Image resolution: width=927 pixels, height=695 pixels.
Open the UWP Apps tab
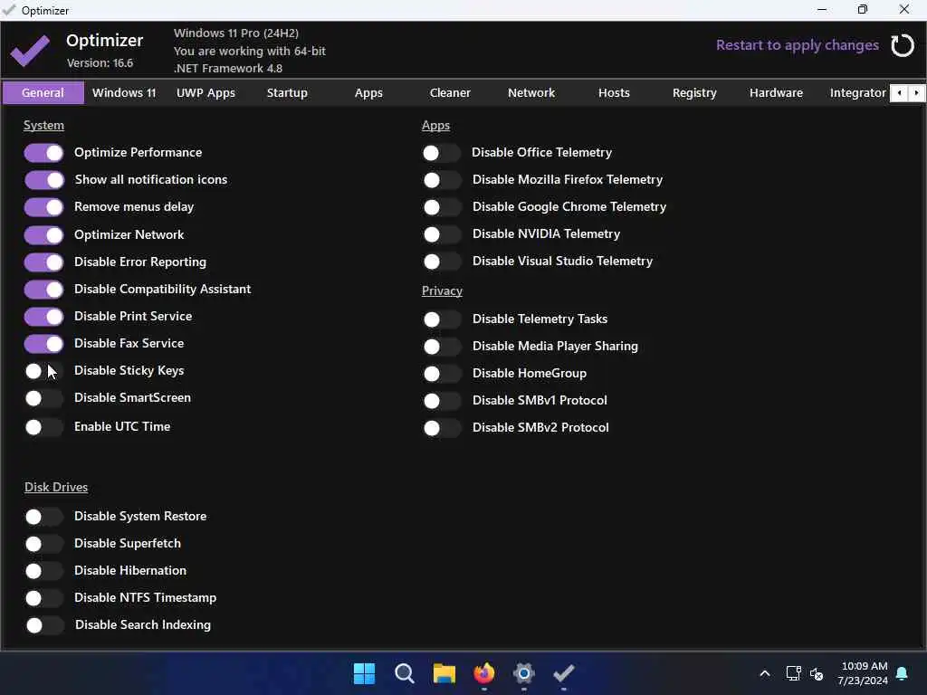[x=205, y=93]
